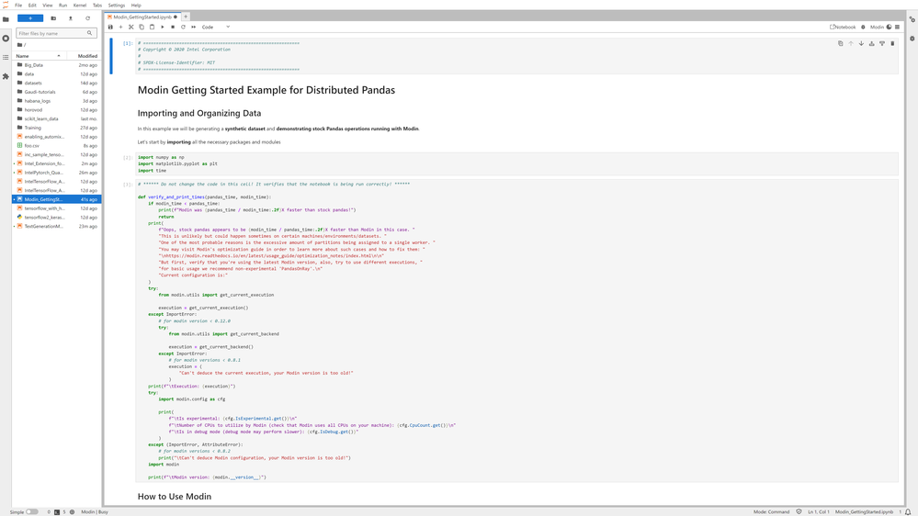This screenshot has width=918, height=516.
Task: Click the blue New Launcher button
Action: (29, 18)
